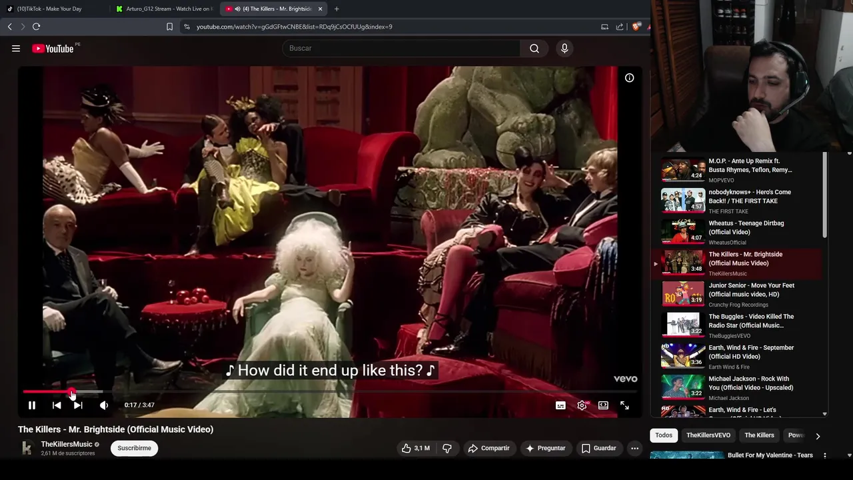The height and width of the screenshot is (480, 853).
Task: Open Brave Shields lion icon
Action: pos(636,27)
